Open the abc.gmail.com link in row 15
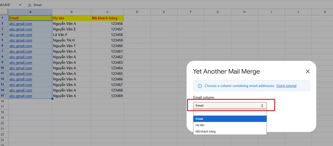Viewport: 333px width, 146px height. [21, 96]
